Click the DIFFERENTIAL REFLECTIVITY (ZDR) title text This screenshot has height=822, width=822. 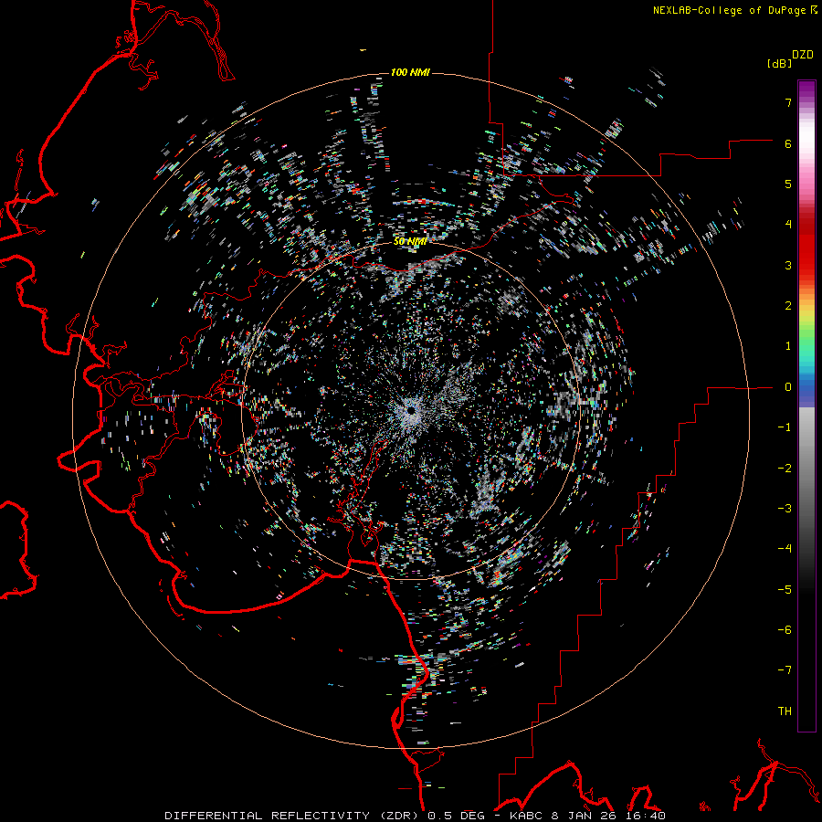click(x=291, y=816)
